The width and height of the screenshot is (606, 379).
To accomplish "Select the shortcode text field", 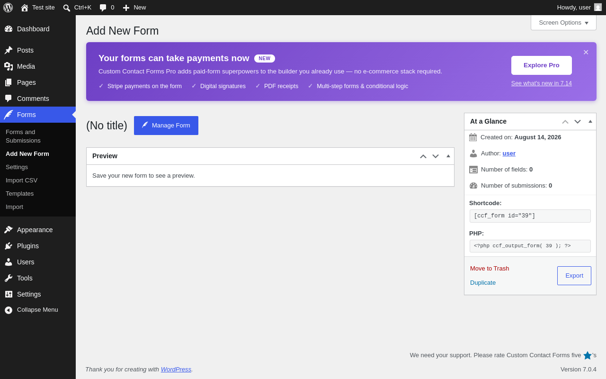I will (530, 216).
